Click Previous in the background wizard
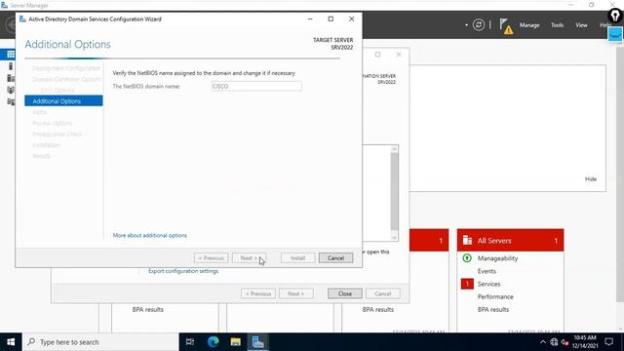Image resolution: width=624 pixels, height=351 pixels. pos(258,293)
